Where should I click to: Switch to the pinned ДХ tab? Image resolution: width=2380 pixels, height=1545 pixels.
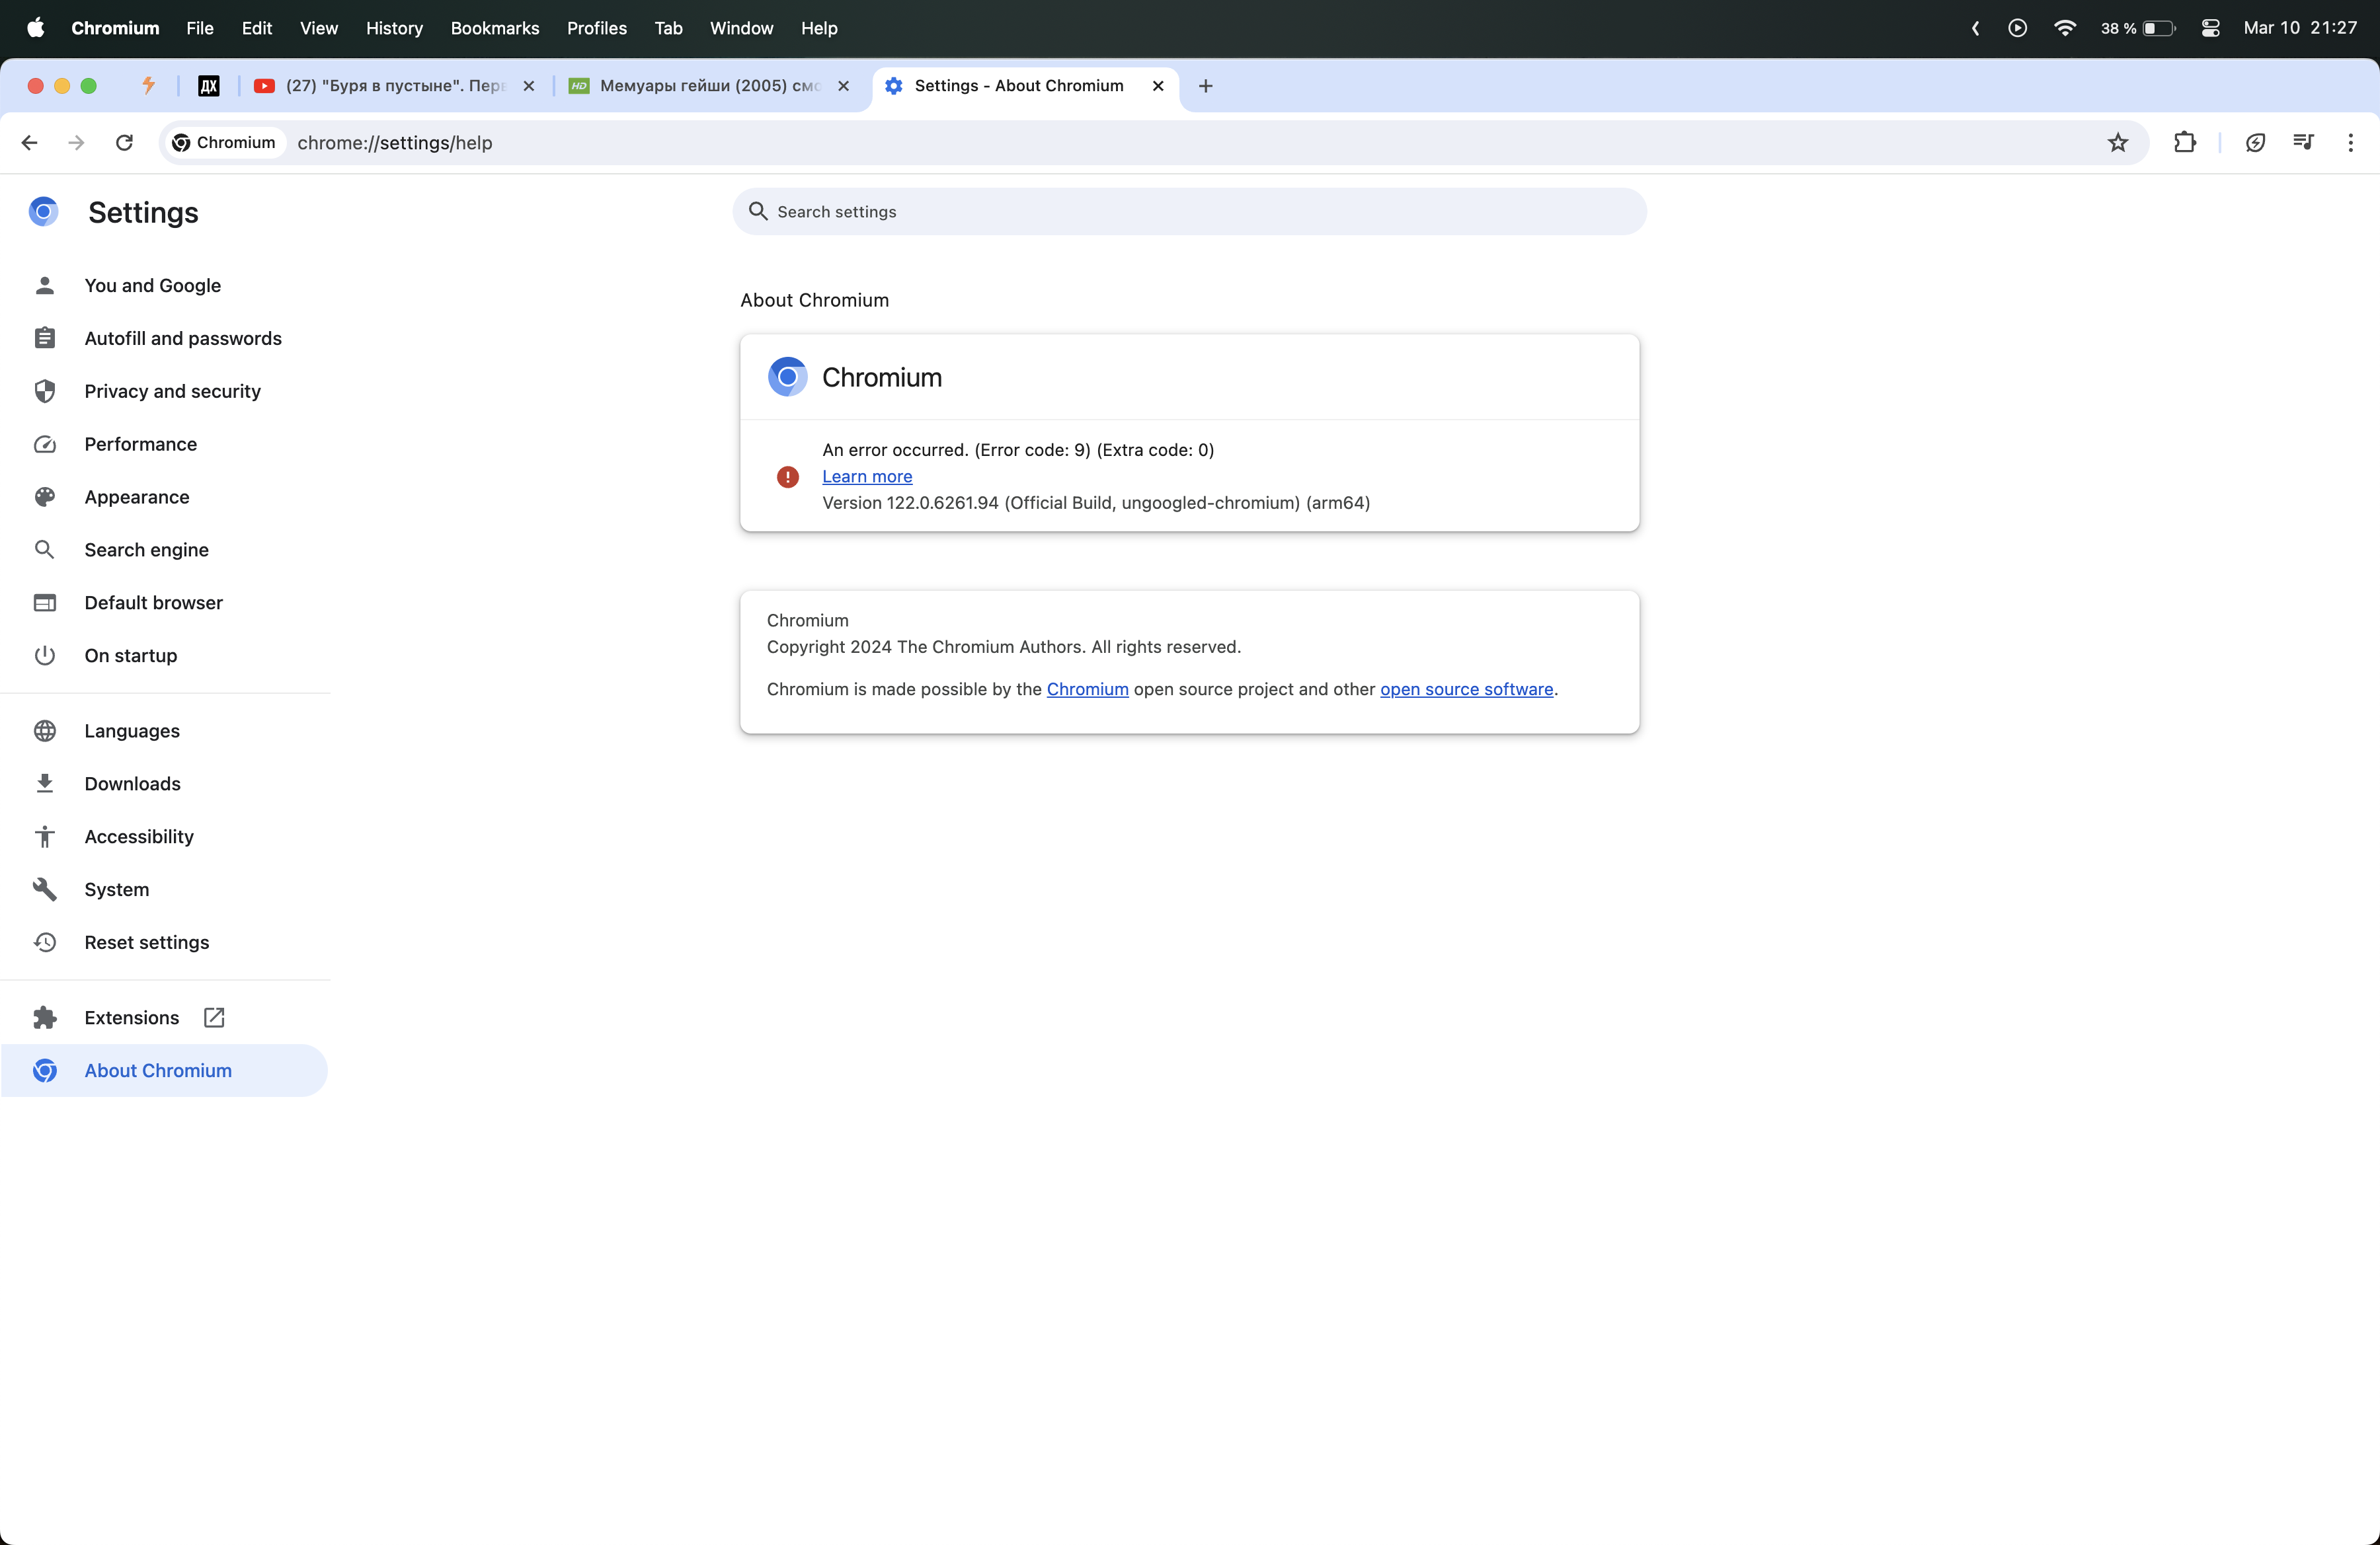pyautogui.click(x=209, y=86)
